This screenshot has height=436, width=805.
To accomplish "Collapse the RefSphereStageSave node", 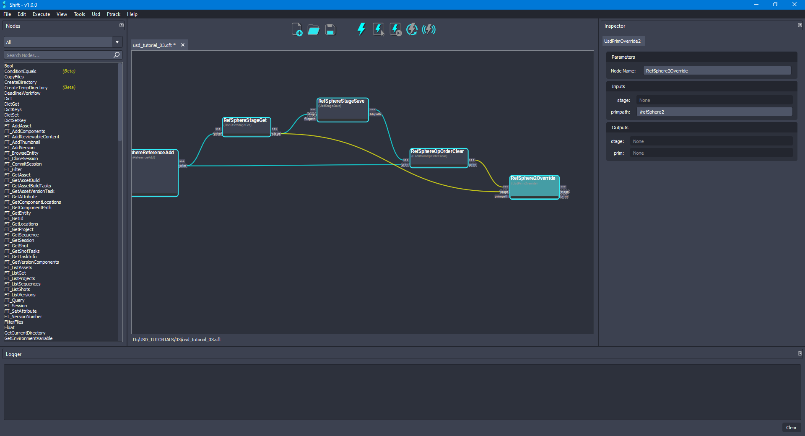I will point(343,101).
